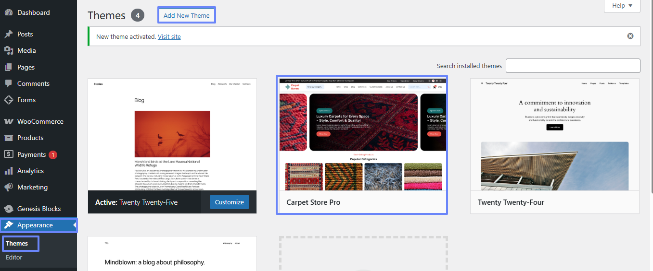The height and width of the screenshot is (271, 653).
Task: Go to the Posts menu
Action: (25, 34)
